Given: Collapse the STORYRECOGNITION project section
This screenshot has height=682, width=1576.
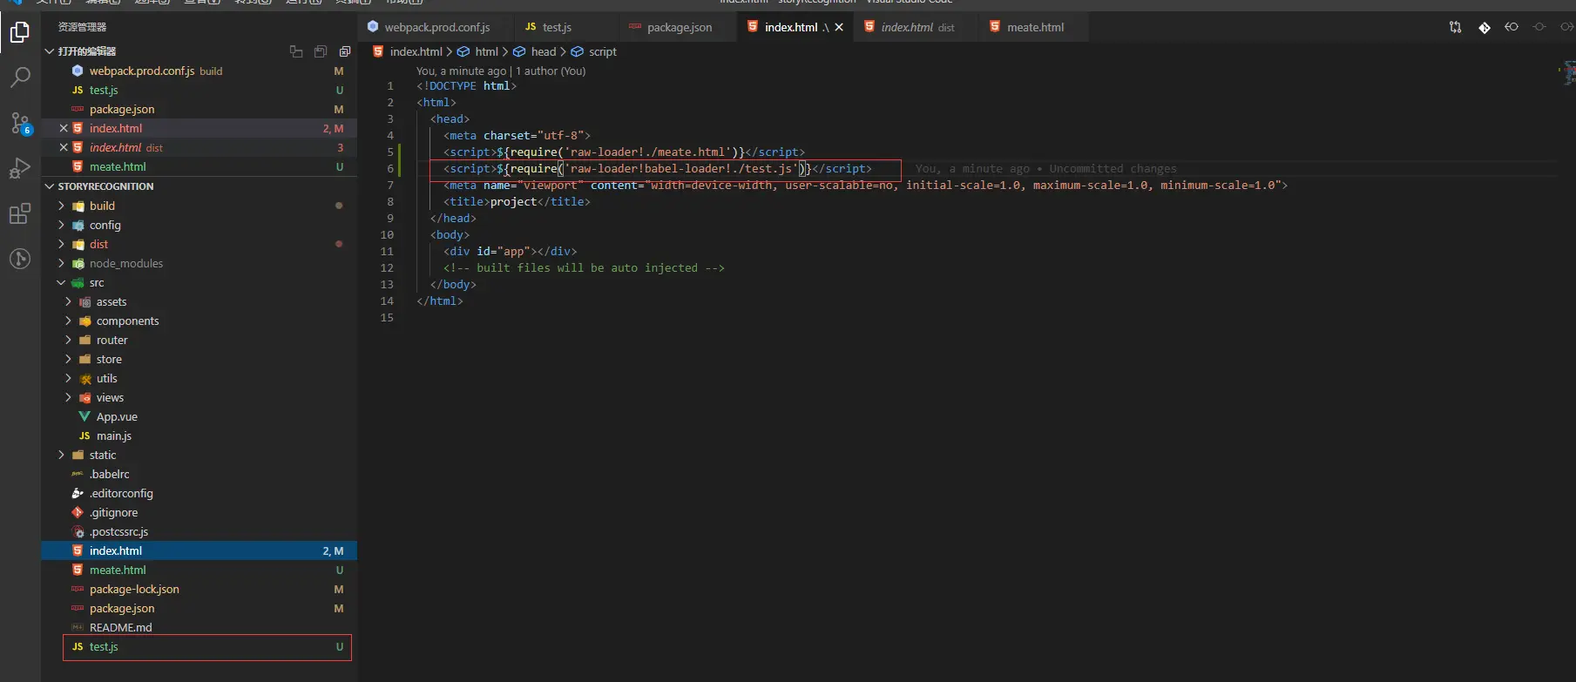Looking at the screenshot, I should pos(50,186).
